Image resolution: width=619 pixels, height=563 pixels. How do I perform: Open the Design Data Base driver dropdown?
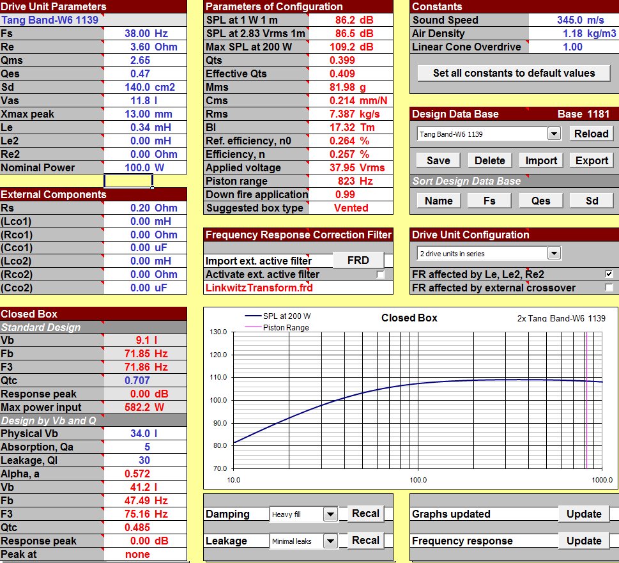tap(554, 134)
